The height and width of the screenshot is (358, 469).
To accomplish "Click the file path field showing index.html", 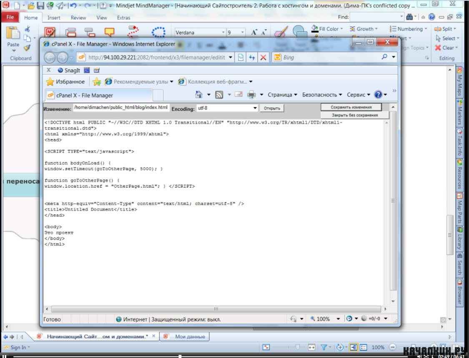I will tap(121, 108).
